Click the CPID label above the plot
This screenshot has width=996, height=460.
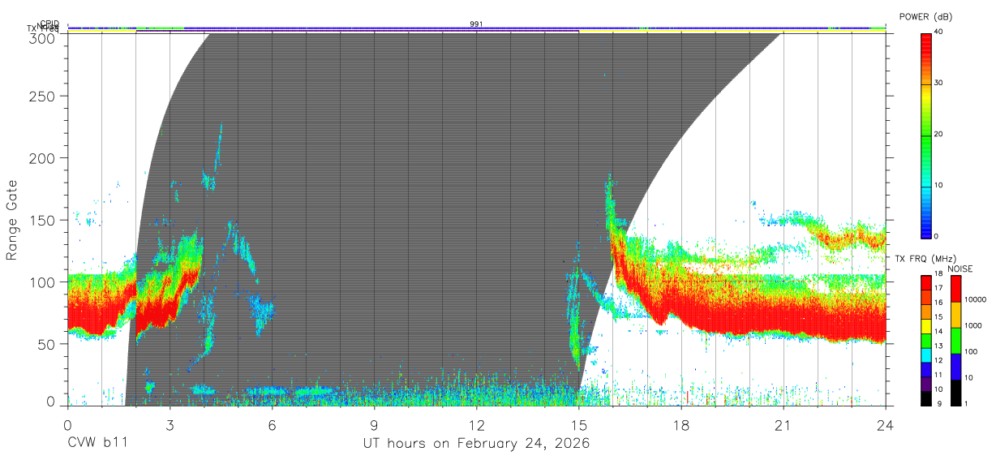point(49,24)
